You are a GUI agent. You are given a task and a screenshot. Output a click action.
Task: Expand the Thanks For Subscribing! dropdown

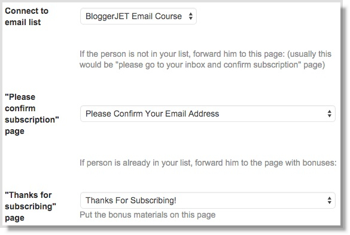tap(208, 200)
